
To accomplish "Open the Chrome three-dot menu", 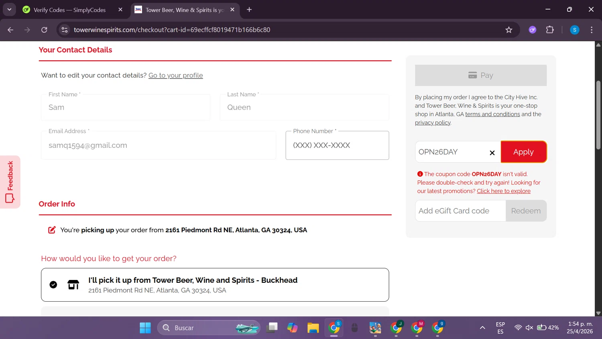I will click(592, 30).
